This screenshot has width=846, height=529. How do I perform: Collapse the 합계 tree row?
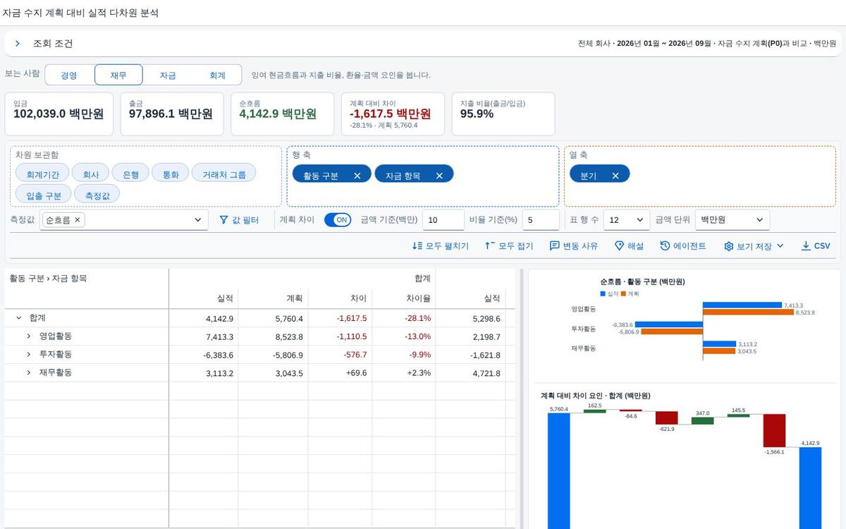(x=19, y=318)
